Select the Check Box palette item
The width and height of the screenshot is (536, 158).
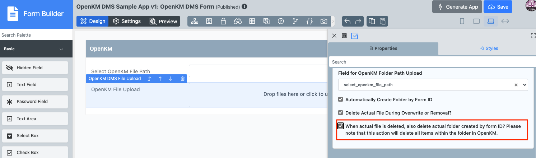click(35, 152)
